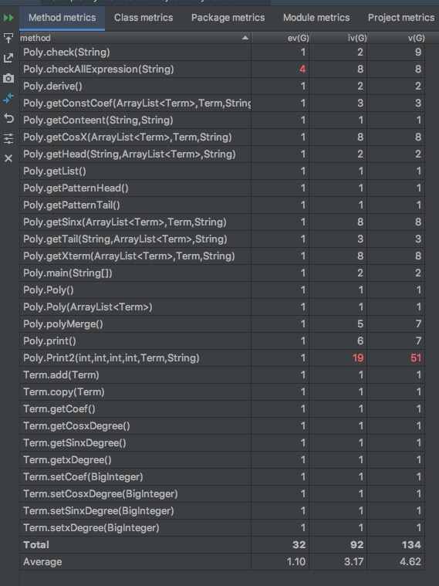This screenshot has height=586, width=439.
Task: Select the Poly.checkAllExpression(String) row
Action: click(x=222, y=69)
